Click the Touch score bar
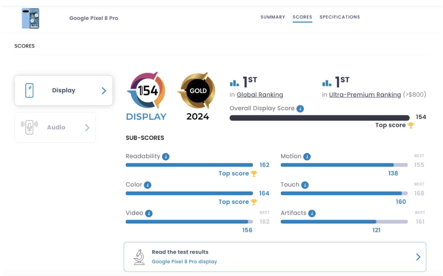The image size is (443, 276). pos(344,194)
